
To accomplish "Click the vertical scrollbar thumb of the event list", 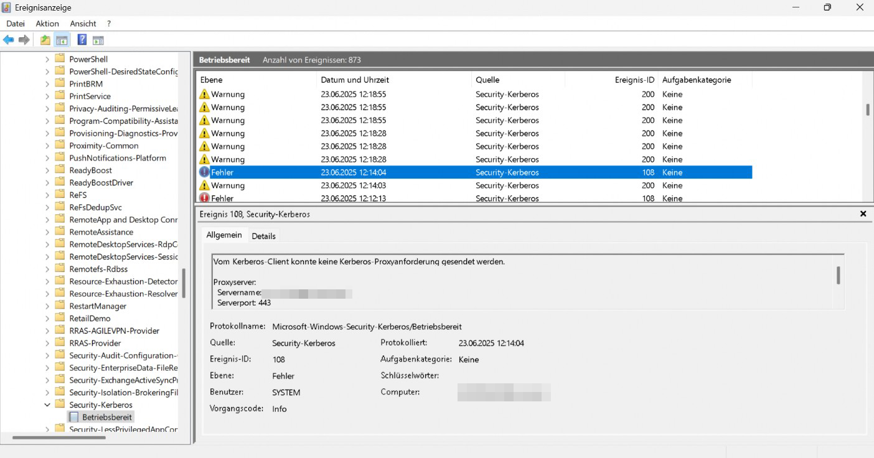I will [x=867, y=109].
